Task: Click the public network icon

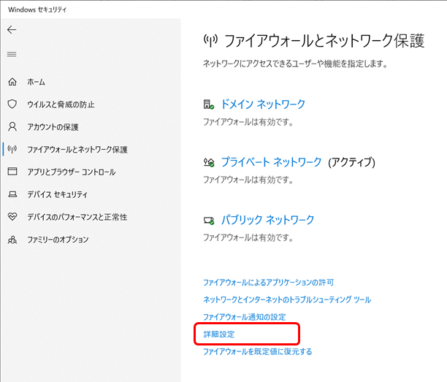Action: point(209,221)
